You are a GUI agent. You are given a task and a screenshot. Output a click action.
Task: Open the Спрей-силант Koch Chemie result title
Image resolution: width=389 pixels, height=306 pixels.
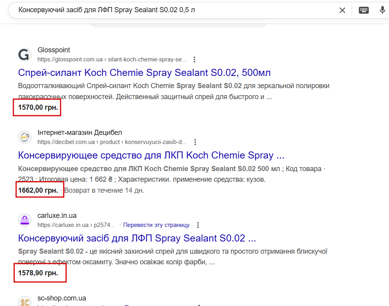pyautogui.click(x=144, y=73)
